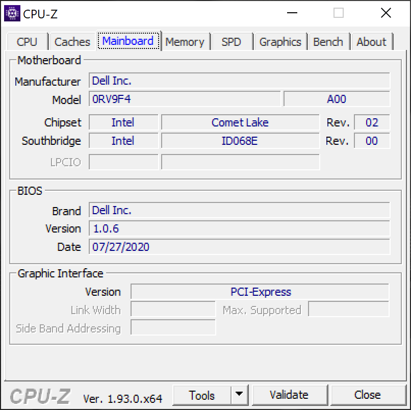Screen dimensions: 411x410
Task: Click the chipset Rev. value 02
Action: click(372, 122)
